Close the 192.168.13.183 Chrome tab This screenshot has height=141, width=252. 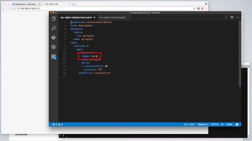pyautogui.click(x=69, y=4)
